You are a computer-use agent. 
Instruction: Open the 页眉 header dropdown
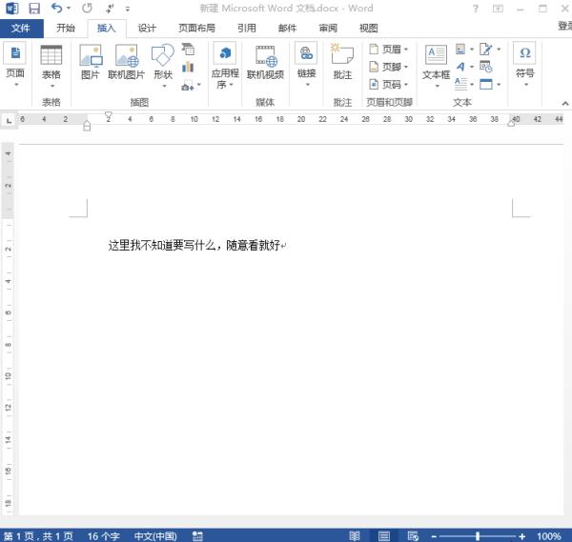coord(389,50)
